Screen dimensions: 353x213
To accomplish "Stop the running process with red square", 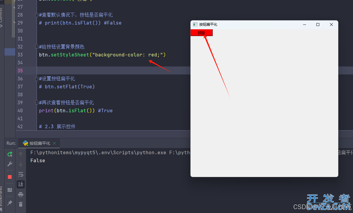I will (10, 177).
